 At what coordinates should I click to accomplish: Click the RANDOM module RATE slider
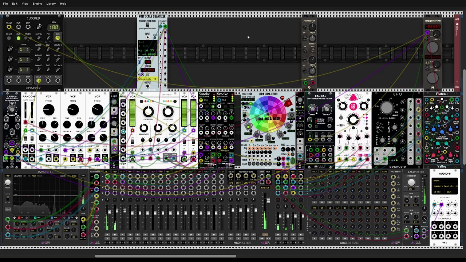25,110
